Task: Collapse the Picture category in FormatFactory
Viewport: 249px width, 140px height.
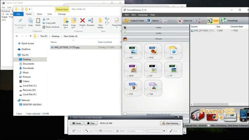Action: point(156,39)
